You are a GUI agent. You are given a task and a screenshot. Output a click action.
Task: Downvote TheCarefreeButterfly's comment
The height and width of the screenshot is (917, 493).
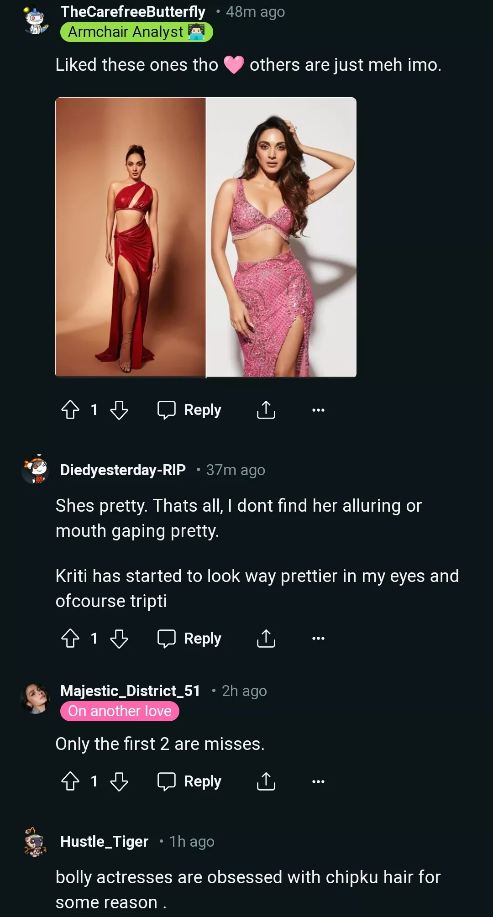[x=119, y=409]
